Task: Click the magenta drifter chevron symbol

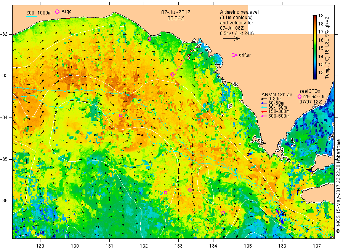Action: pyautogui.click(x=234, y=55)
